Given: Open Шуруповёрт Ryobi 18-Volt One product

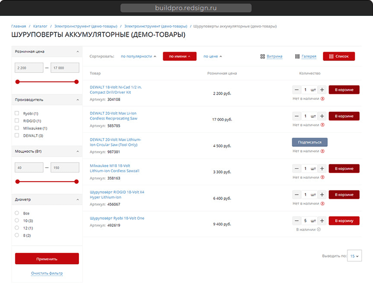Looking at the screenshot, I should click(117, 218).
